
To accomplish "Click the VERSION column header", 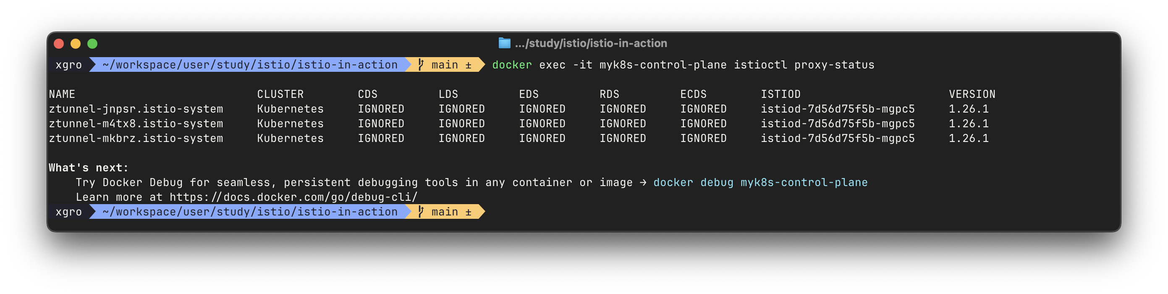I will click(x=972, y=94).
